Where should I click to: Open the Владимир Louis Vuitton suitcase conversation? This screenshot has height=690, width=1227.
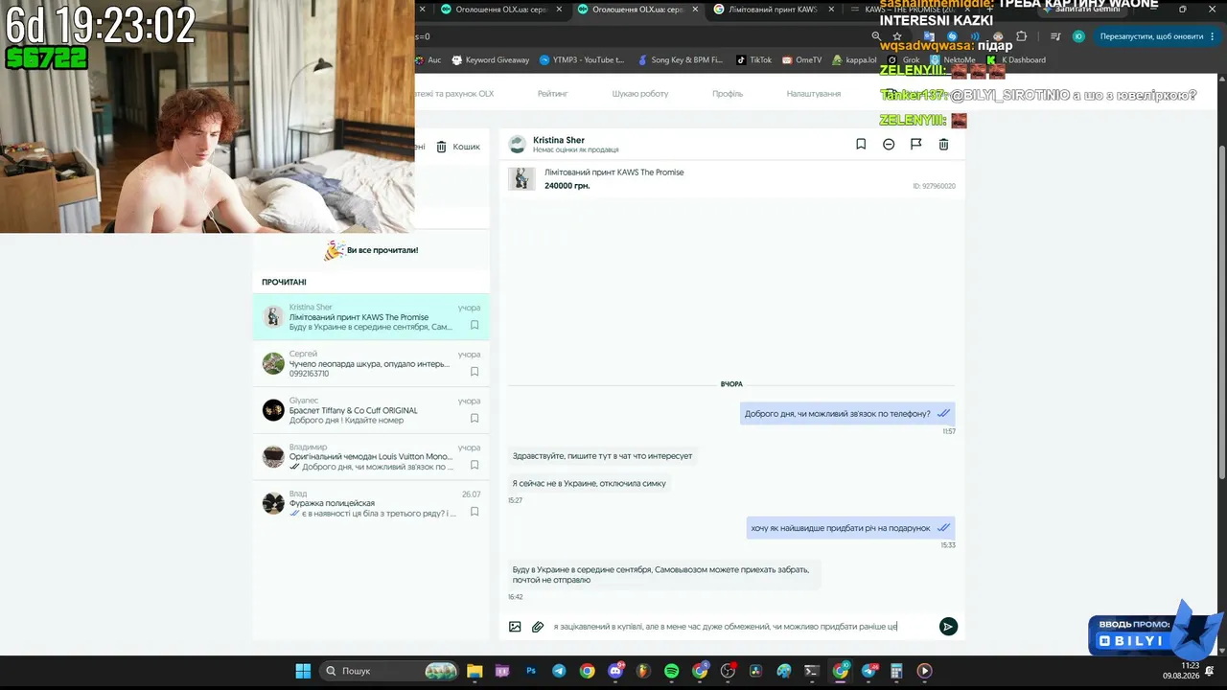(371, 456)
